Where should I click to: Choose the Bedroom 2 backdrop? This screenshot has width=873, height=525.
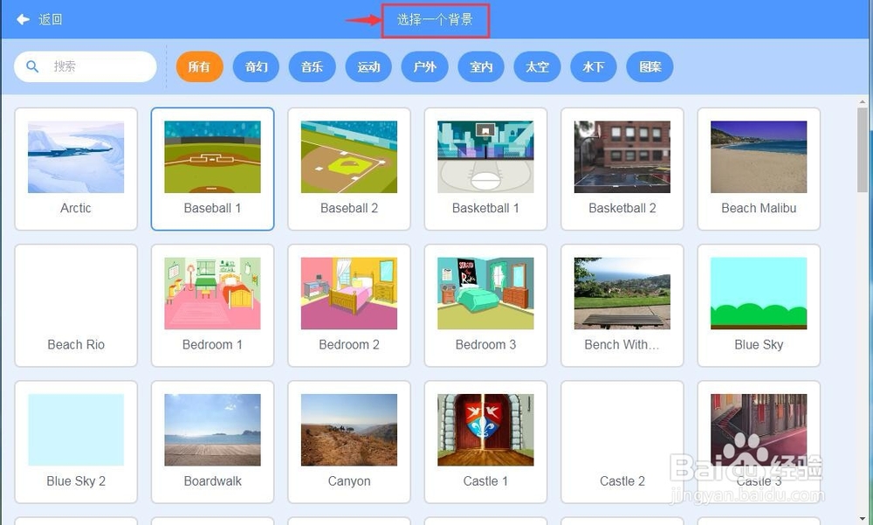(349, 306)
